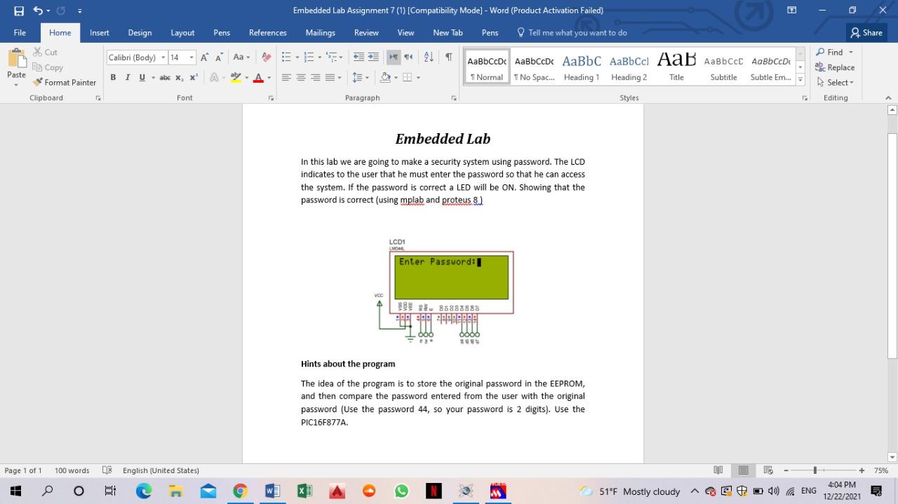Image resolution: width=898 pixels, height=504 pixels.
Task: Set right-to-left text direction
Action: click(408, 57)
